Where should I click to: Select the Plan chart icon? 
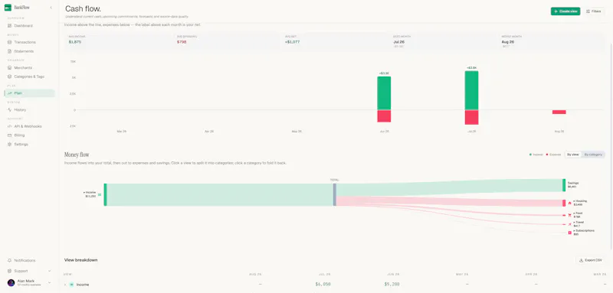pos(10,93)
